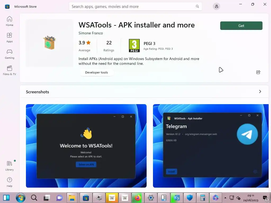Click the muted volume tray icon
This screenshot has height=203, width=271.
tap(238, 198)
